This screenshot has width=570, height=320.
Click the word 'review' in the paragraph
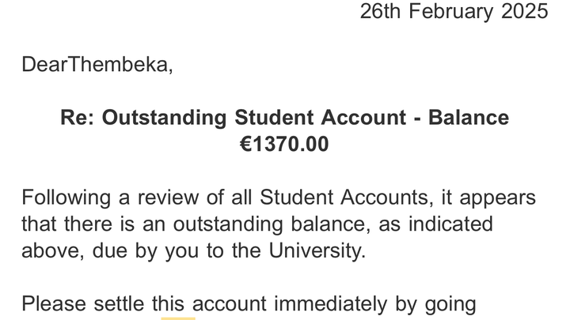[x=168, y=198]
